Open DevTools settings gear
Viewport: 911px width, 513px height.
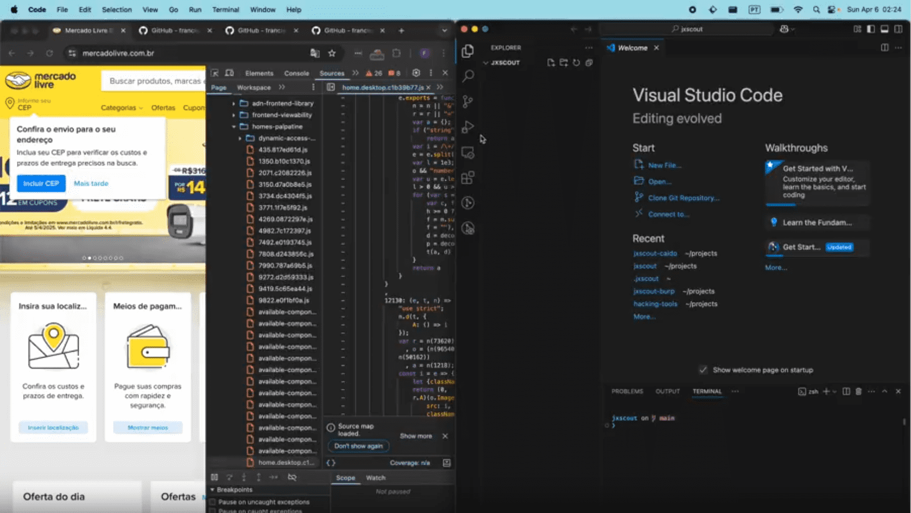(x=416, y=73)
